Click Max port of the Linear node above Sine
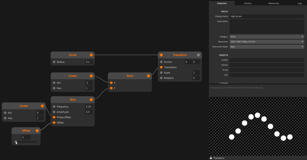 (x=54, y=88)
